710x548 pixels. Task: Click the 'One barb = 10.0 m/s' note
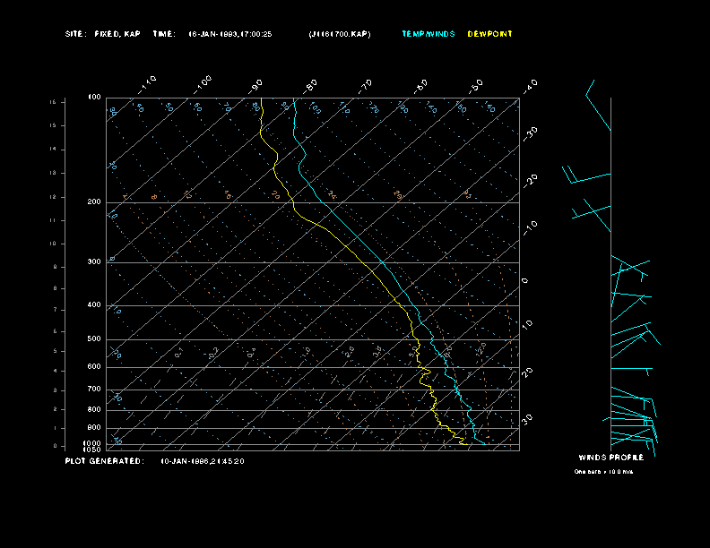603,471
